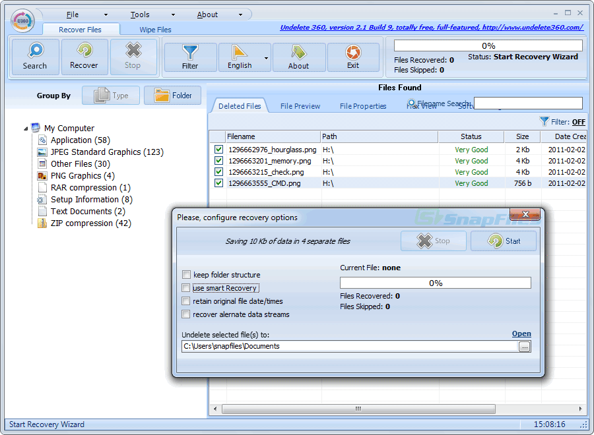This screenshot has width=594, height=435.
Task: Collapse the My Computer tree node
Action: [26, 129]
